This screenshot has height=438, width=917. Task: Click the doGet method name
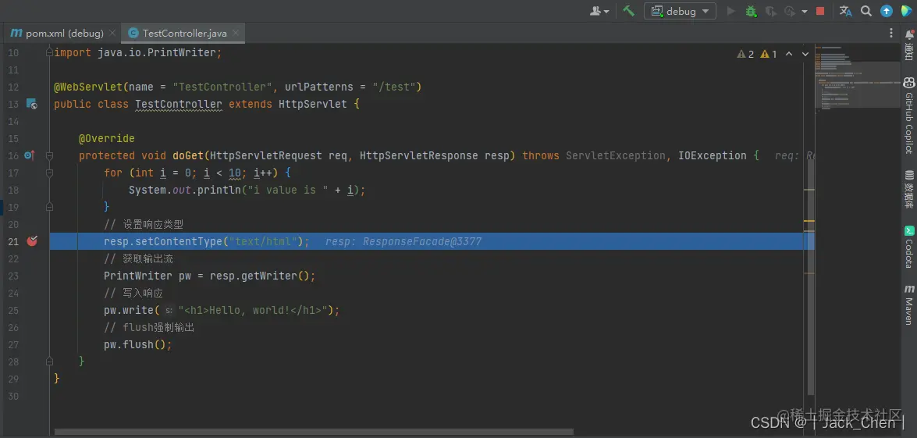point(188,155)
